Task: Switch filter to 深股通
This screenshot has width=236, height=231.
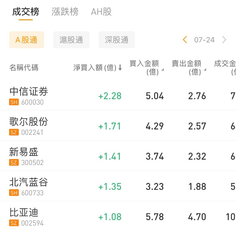Action: click(117, 40)
